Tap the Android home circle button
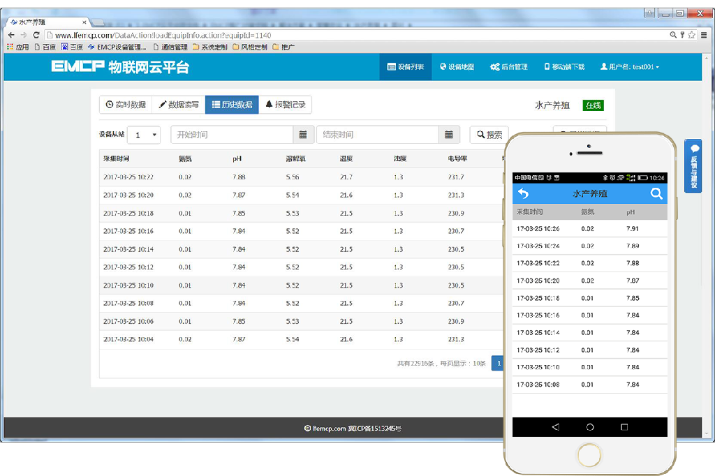The image size is (715, 476). pos(590,427)
